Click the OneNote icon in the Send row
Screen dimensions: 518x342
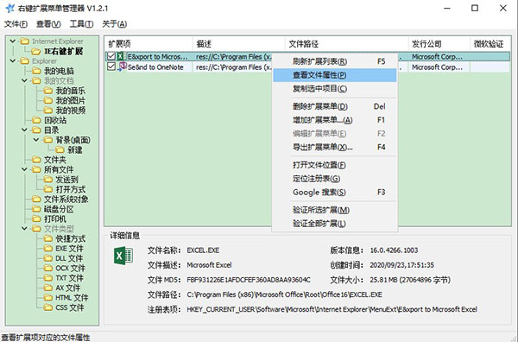(x=122, y=66)
